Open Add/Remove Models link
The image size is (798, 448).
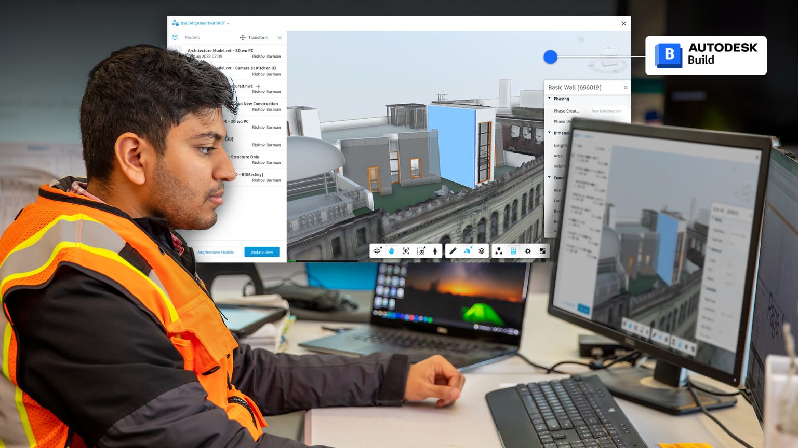216,251
